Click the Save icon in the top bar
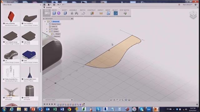 54,5
